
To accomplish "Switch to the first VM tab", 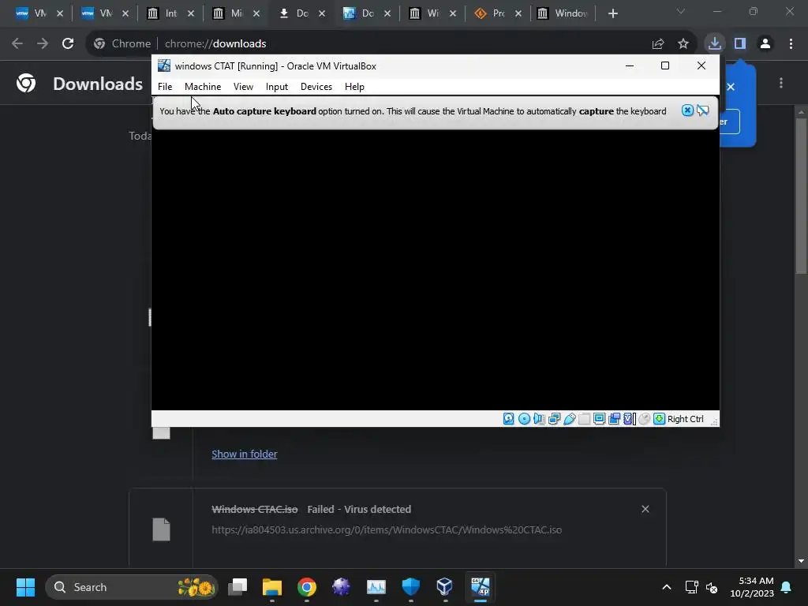I will pyautogui.click(x=32, y=13).
